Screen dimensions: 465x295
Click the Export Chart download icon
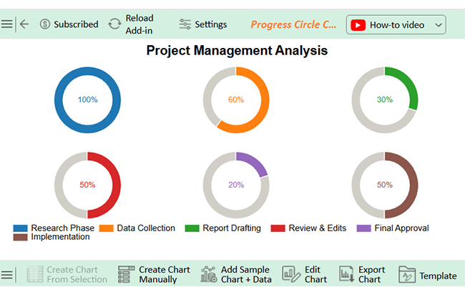(x=347, y=274)
